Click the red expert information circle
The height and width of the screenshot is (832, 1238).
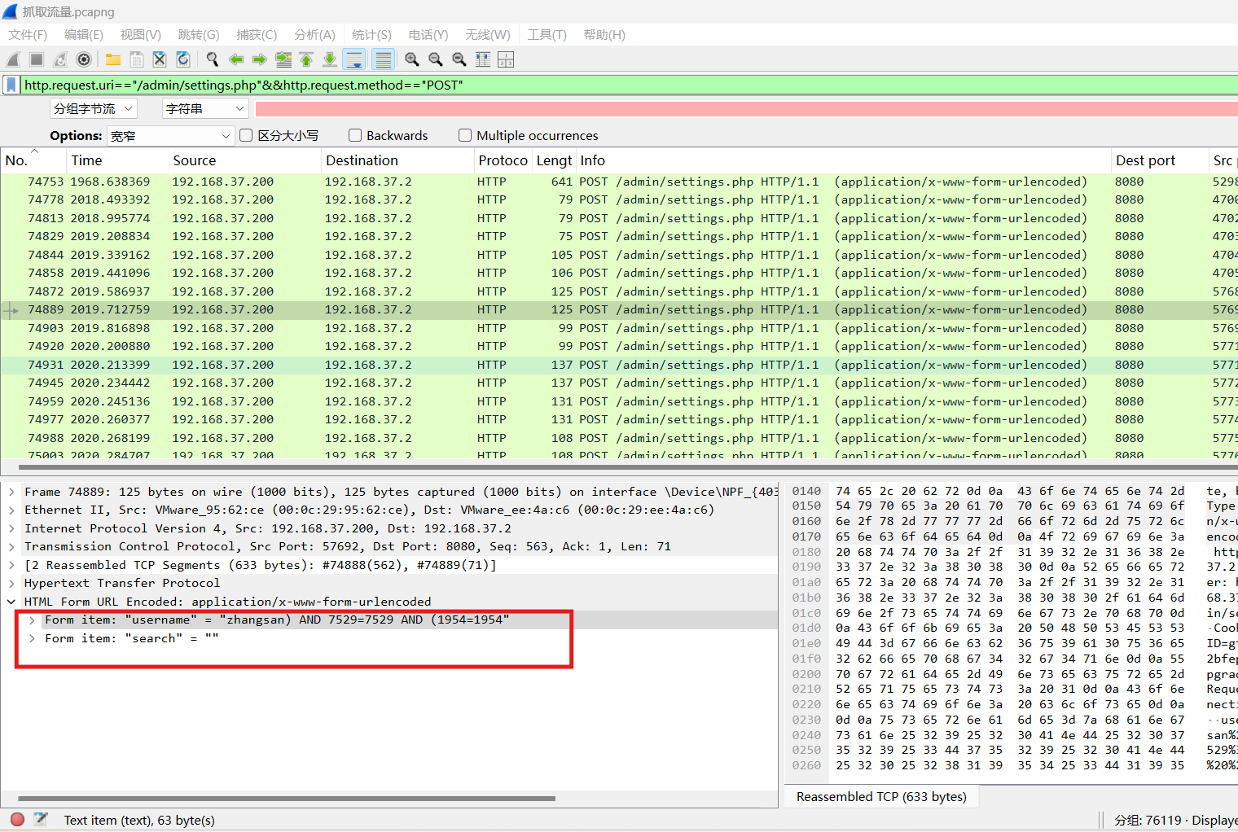point(17,820)
